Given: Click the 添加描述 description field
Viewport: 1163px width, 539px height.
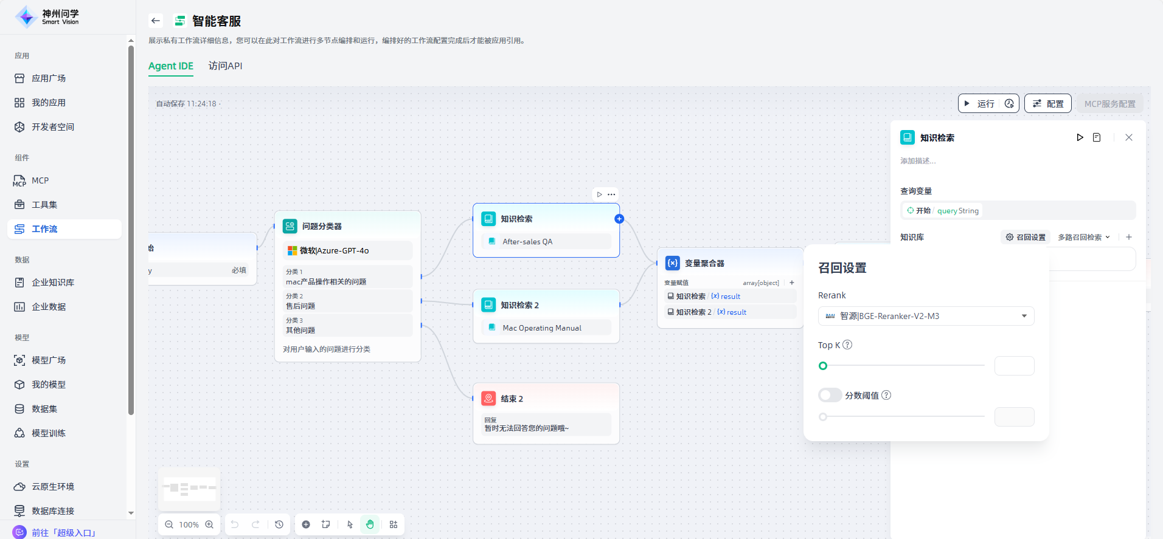Looking at the screenshot, I should coord(918,161).
